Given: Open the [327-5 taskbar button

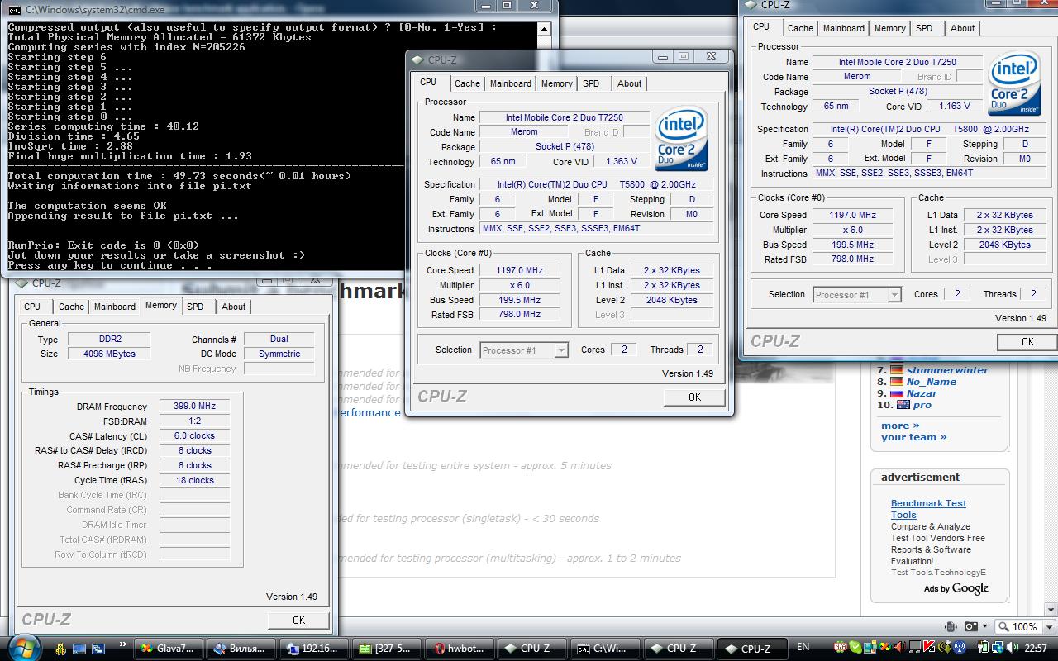Looking at the screenshot, I should click(x=386, y=649).
